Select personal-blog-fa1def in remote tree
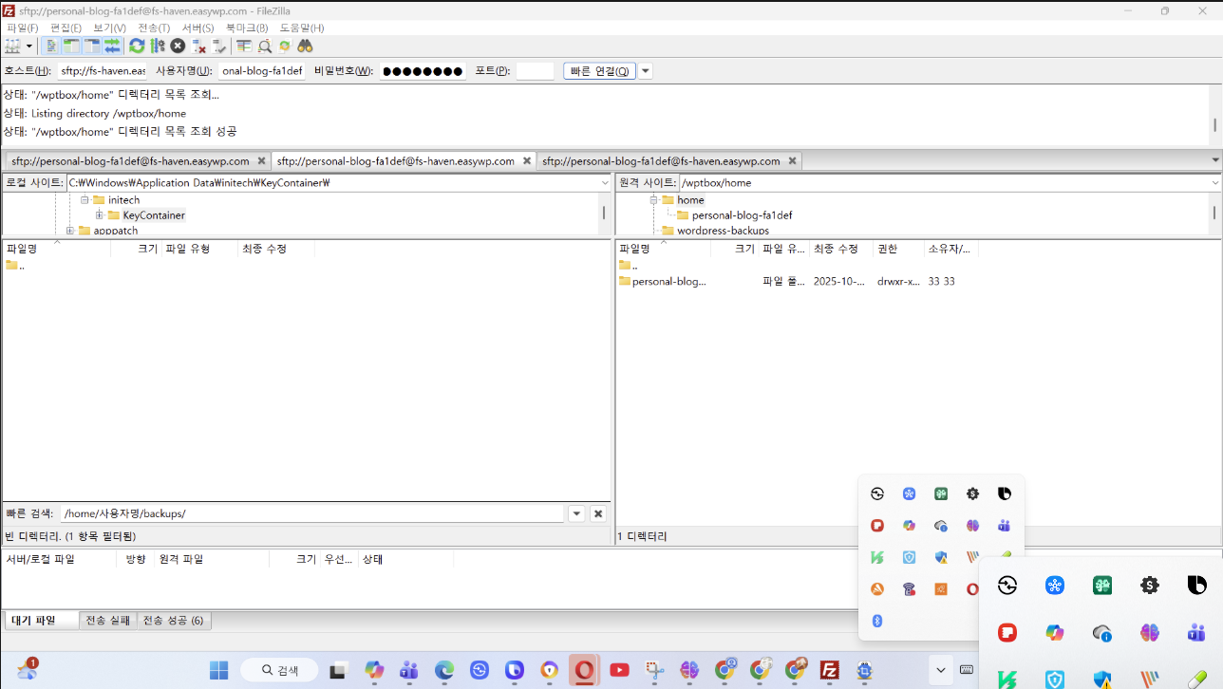Image resolution: width=1223 pixels, height=689 pixels. pos(742,215)
